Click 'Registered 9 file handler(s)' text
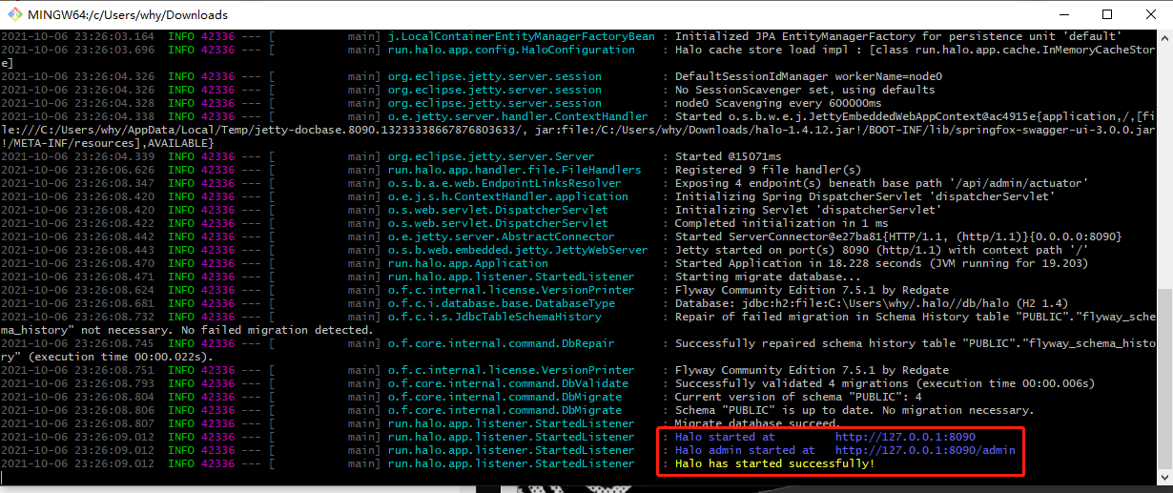 tap(768, 170)
